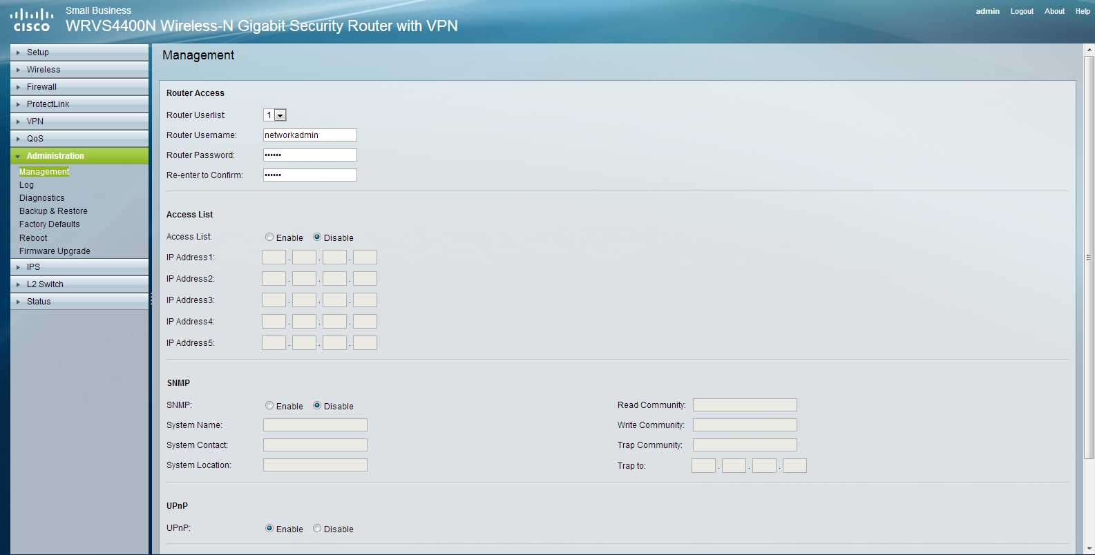Expand the QoS menu section

(x=79, y=139)
